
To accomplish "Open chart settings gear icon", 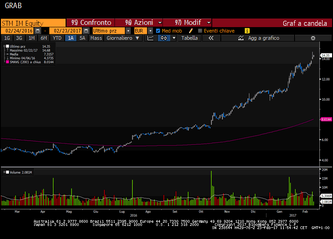I will [313, 38].
